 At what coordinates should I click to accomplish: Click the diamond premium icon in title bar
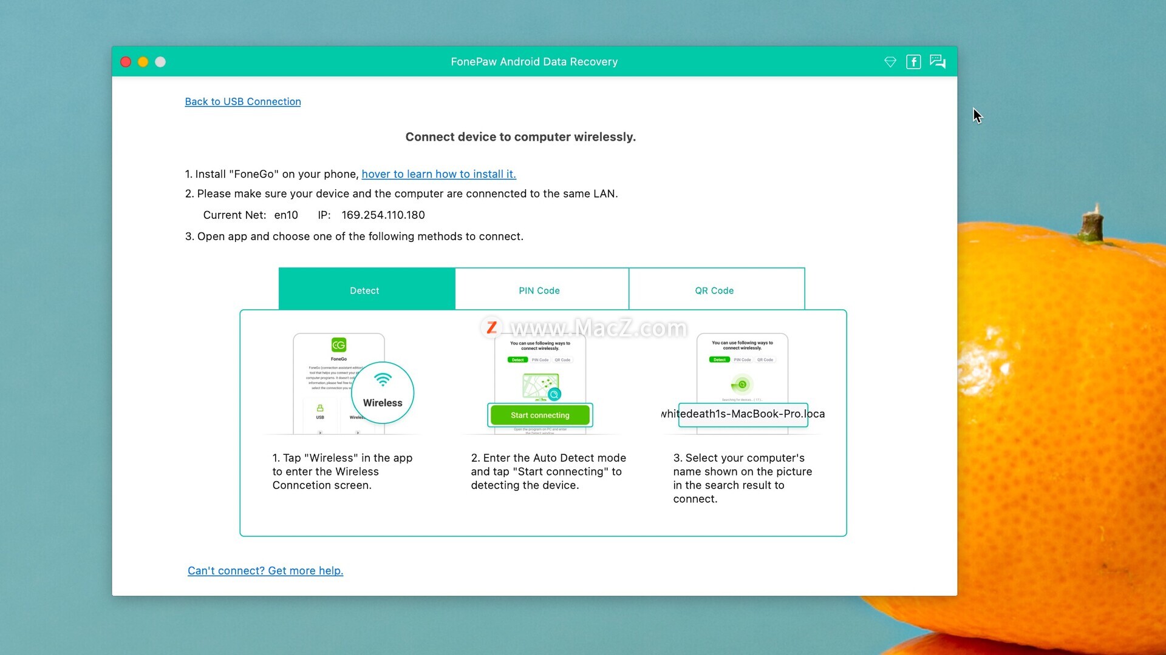(890, 62)
